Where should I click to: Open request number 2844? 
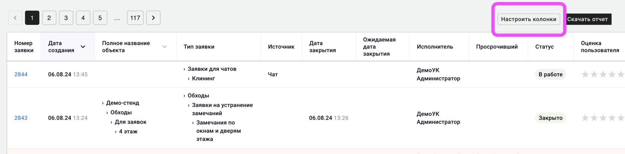(x=21, y=74)
